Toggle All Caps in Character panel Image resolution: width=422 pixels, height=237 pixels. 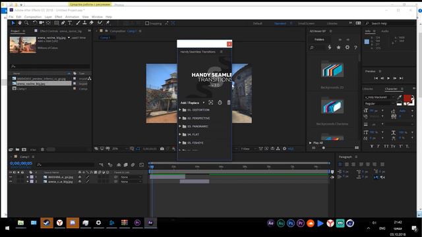386,146
